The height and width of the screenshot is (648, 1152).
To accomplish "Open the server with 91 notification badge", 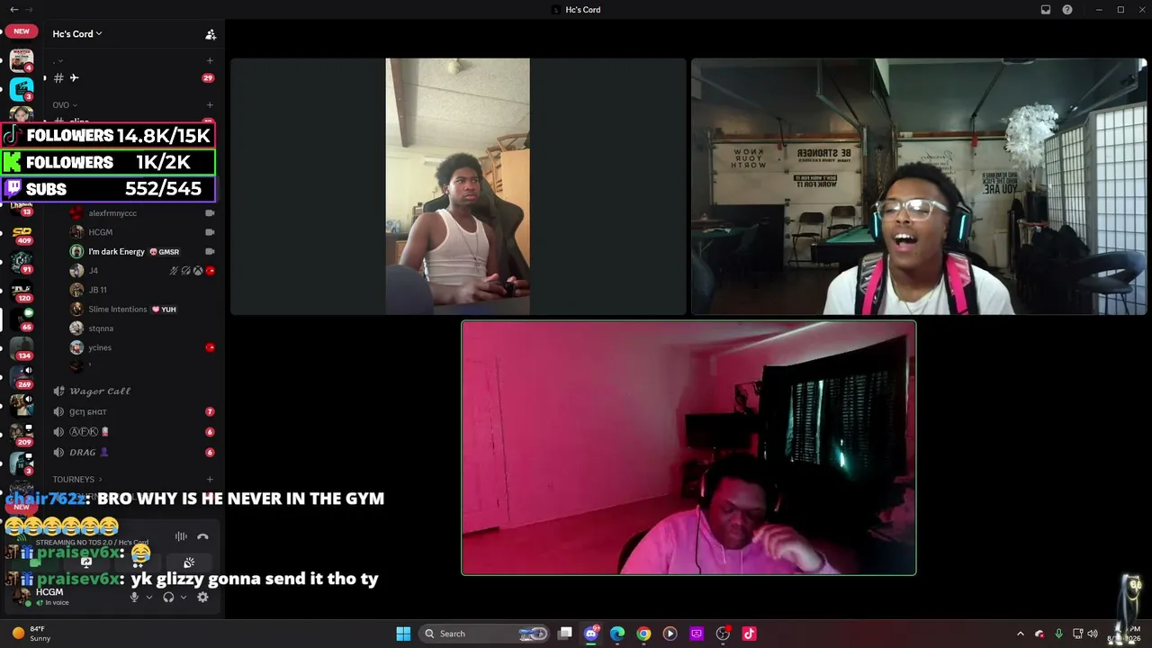I will pyautogui.click(x=22, y=262).
